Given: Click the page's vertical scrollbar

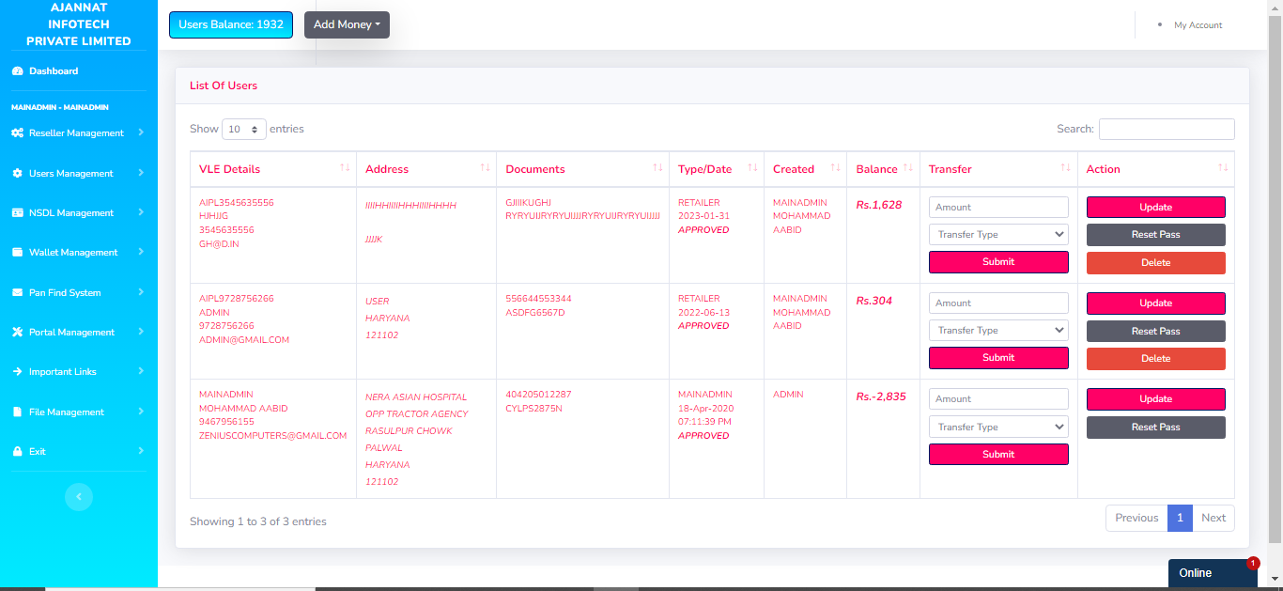Looking at the screenshot, I should pos(1275,282).
